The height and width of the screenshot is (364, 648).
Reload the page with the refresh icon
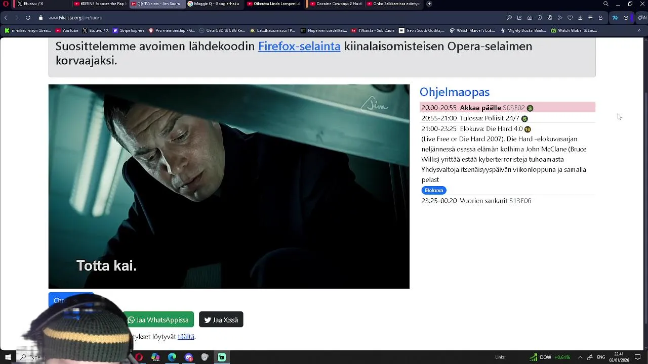[28, 18]
